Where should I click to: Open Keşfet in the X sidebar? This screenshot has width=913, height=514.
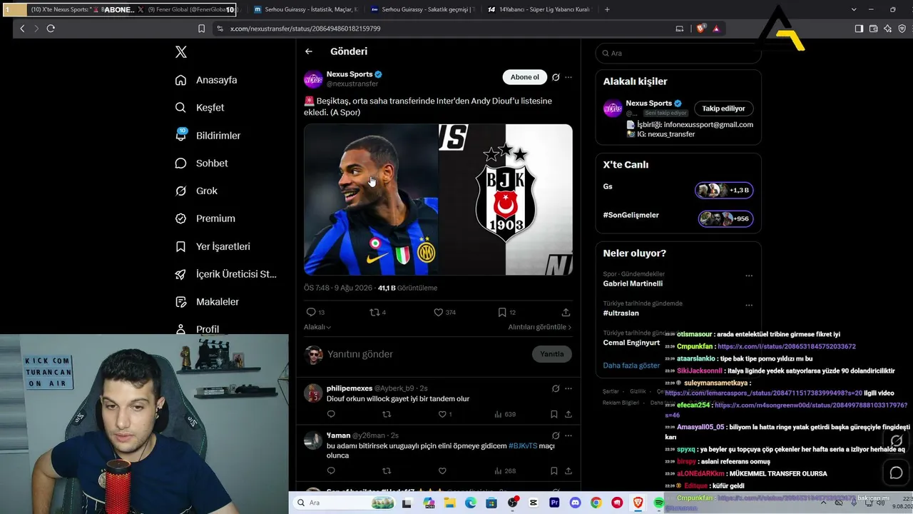200,108
